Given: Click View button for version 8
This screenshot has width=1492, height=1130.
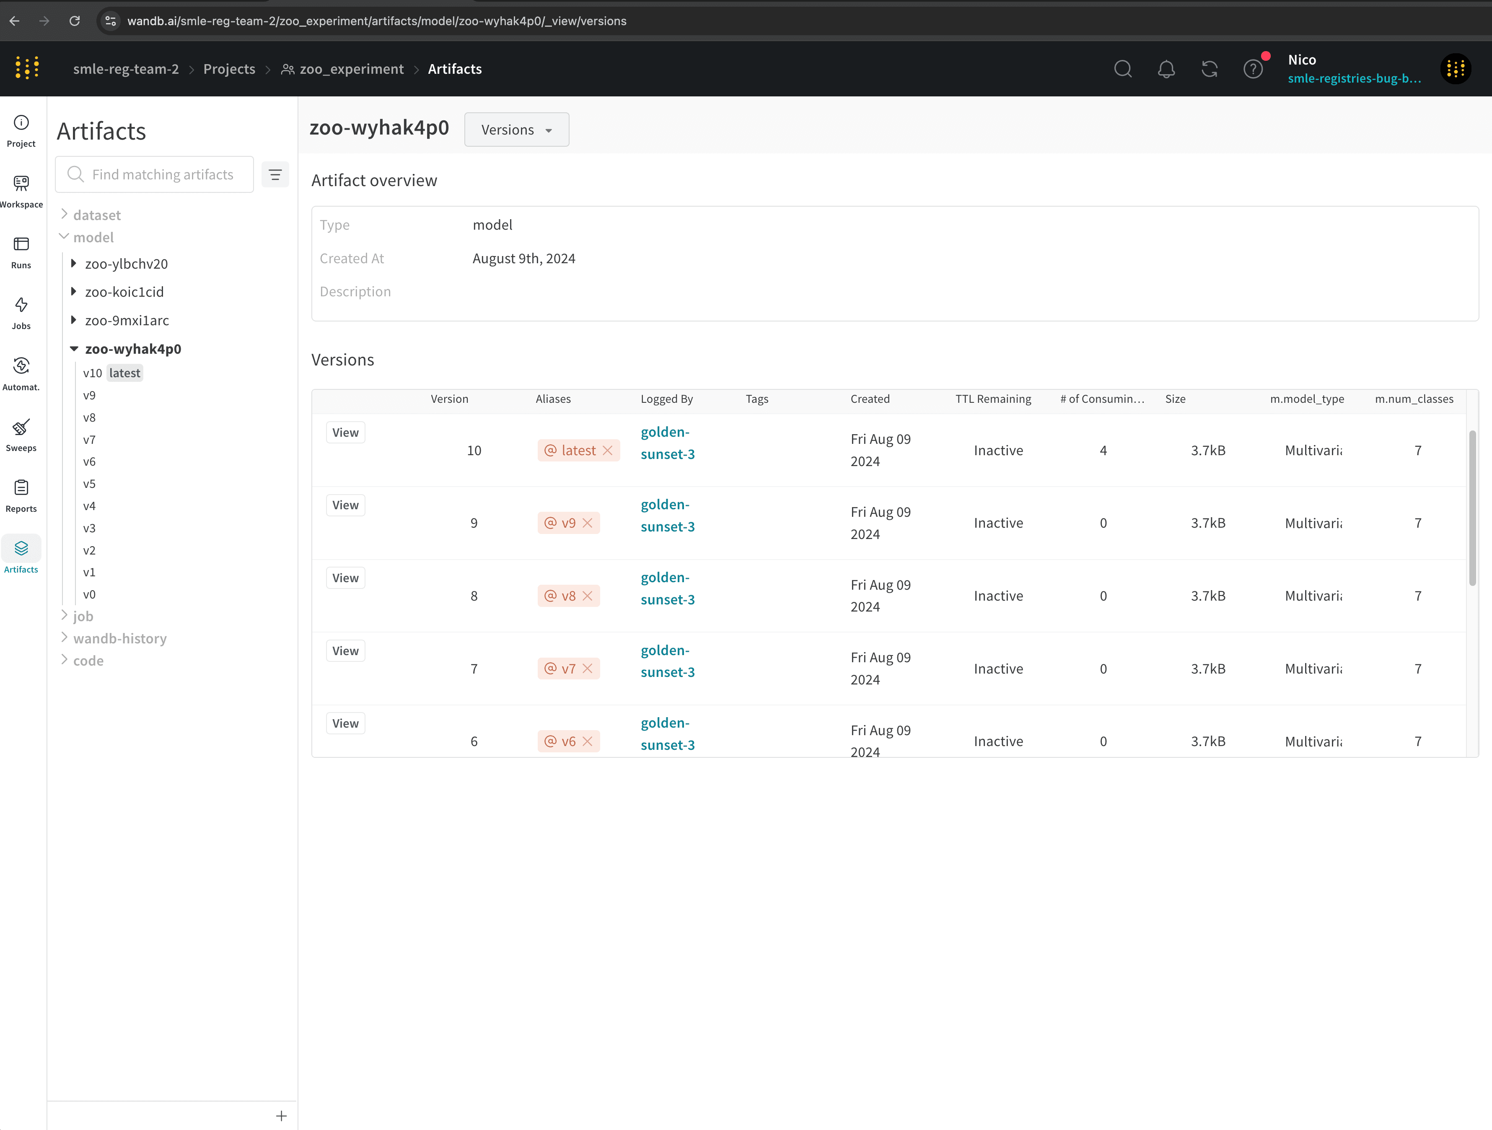Looking at the screenshot, I should tap(345, 578).
